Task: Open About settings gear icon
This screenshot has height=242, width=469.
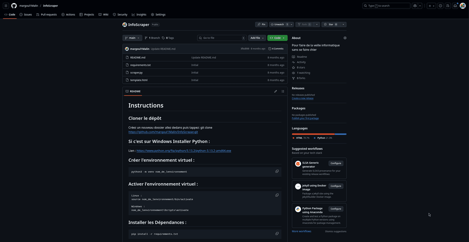Action: [x=345, y=38]
